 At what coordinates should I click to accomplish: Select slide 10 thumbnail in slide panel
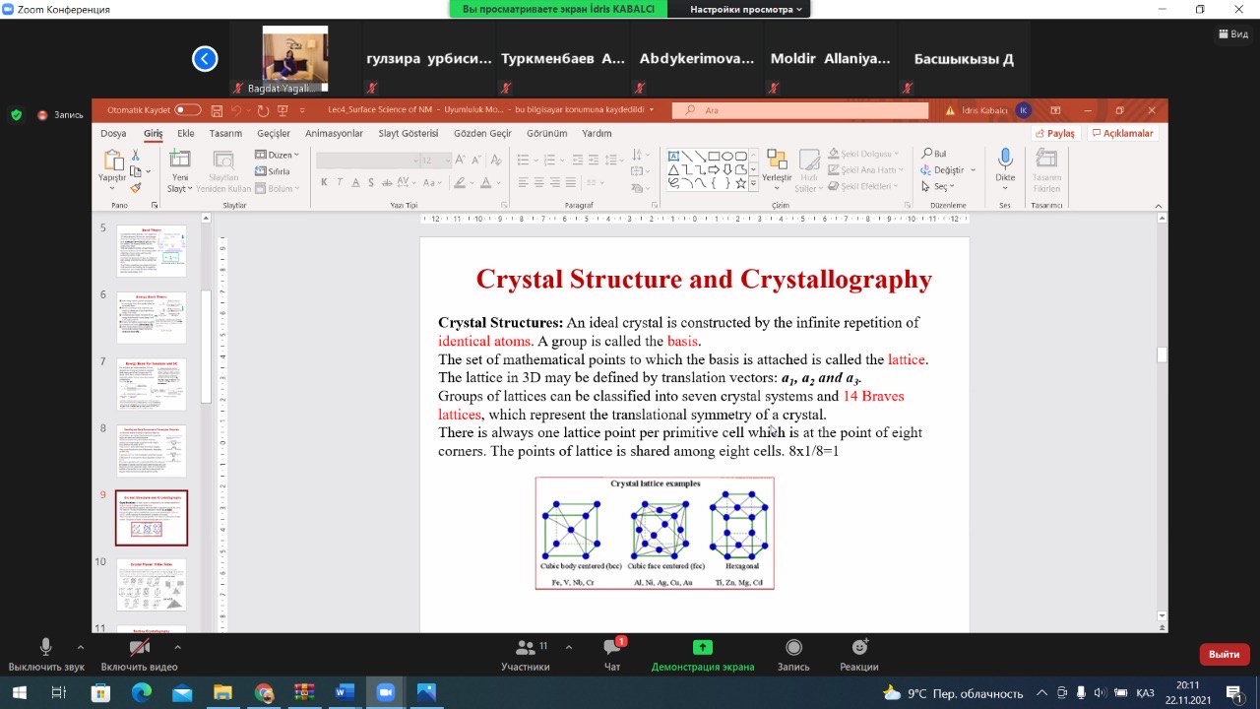(x=152, y=584)
